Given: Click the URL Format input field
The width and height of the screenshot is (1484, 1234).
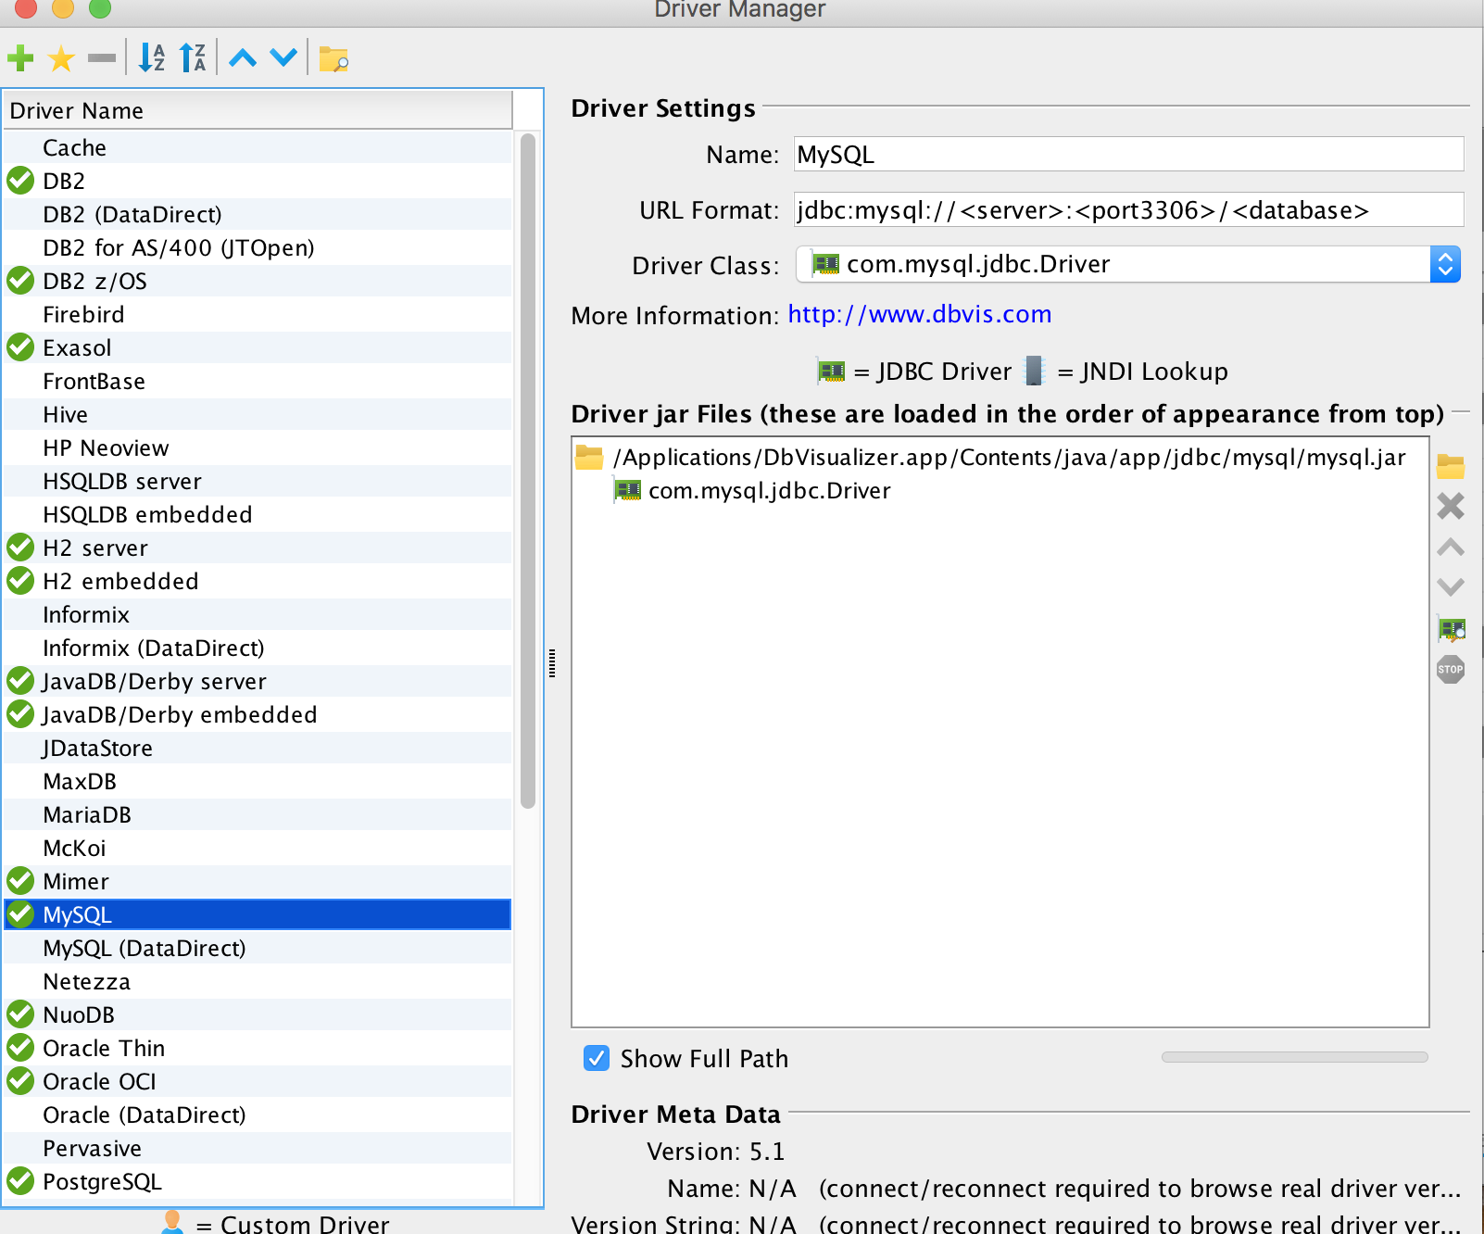Looking at the screenshot, I should [x=1129, y=209].
